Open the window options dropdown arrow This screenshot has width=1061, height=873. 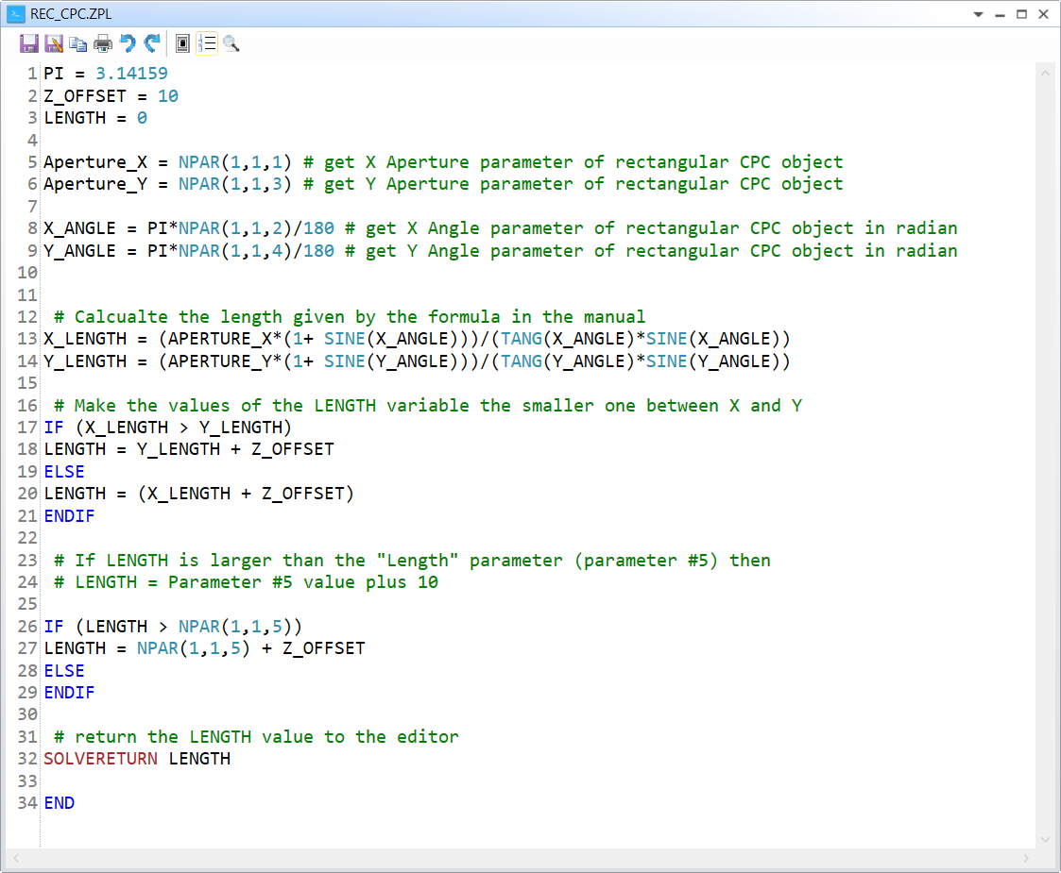(x=979, y=14)
